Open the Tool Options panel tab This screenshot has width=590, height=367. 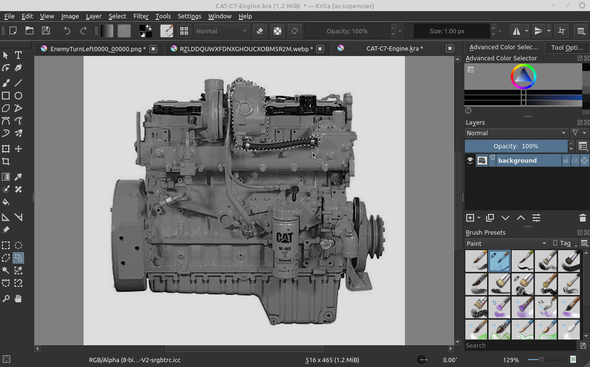pos(567,47)
